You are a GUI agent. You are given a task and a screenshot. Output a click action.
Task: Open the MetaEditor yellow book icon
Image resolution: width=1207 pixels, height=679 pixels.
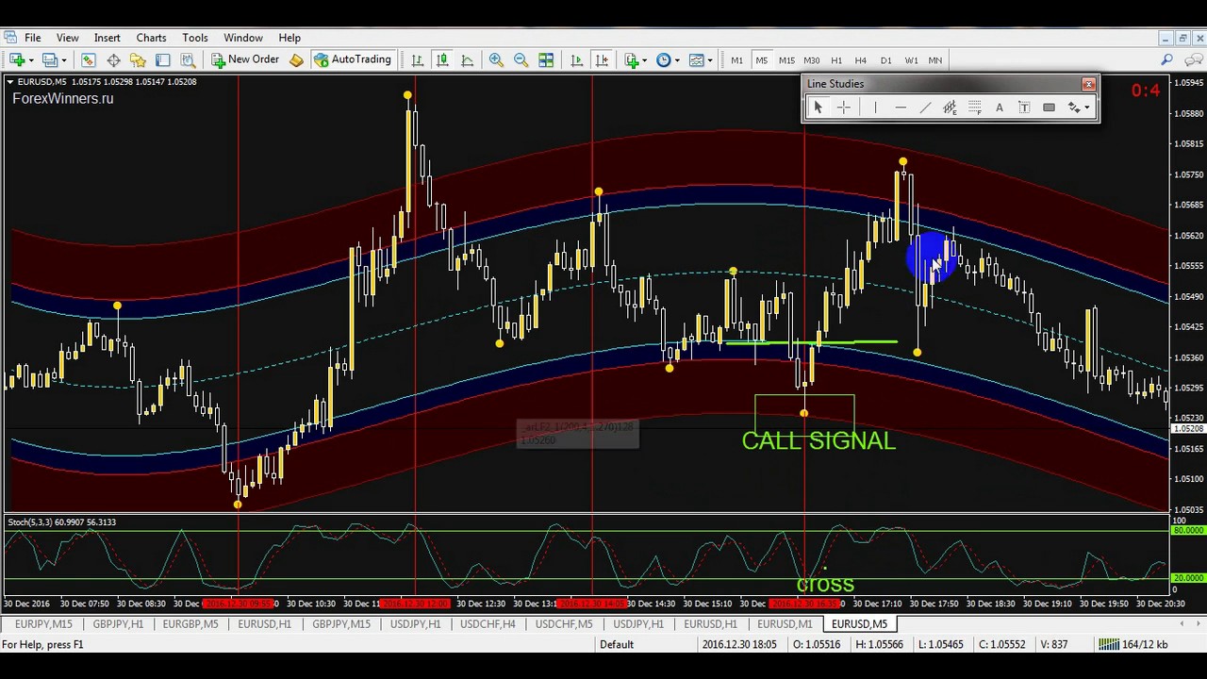(x=296, y=60)
